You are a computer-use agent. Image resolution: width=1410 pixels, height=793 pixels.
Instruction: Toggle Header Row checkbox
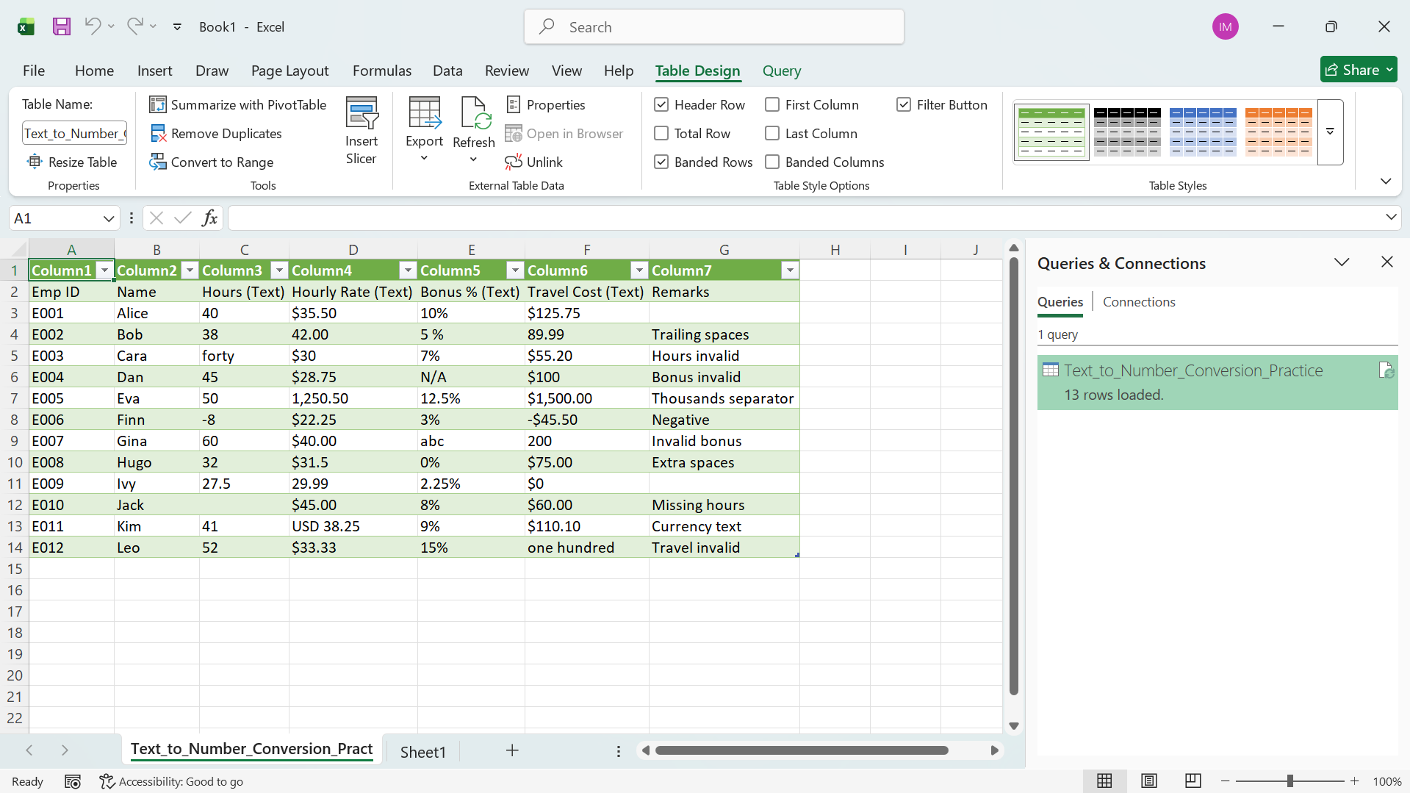coord(661,105)
